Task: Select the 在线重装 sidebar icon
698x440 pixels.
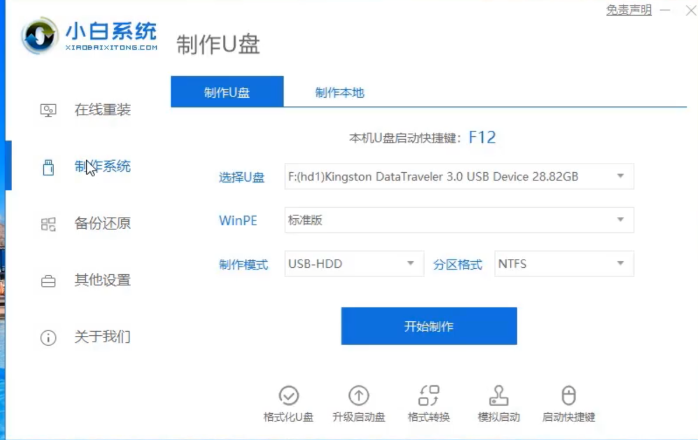Action: coord(86,109)
